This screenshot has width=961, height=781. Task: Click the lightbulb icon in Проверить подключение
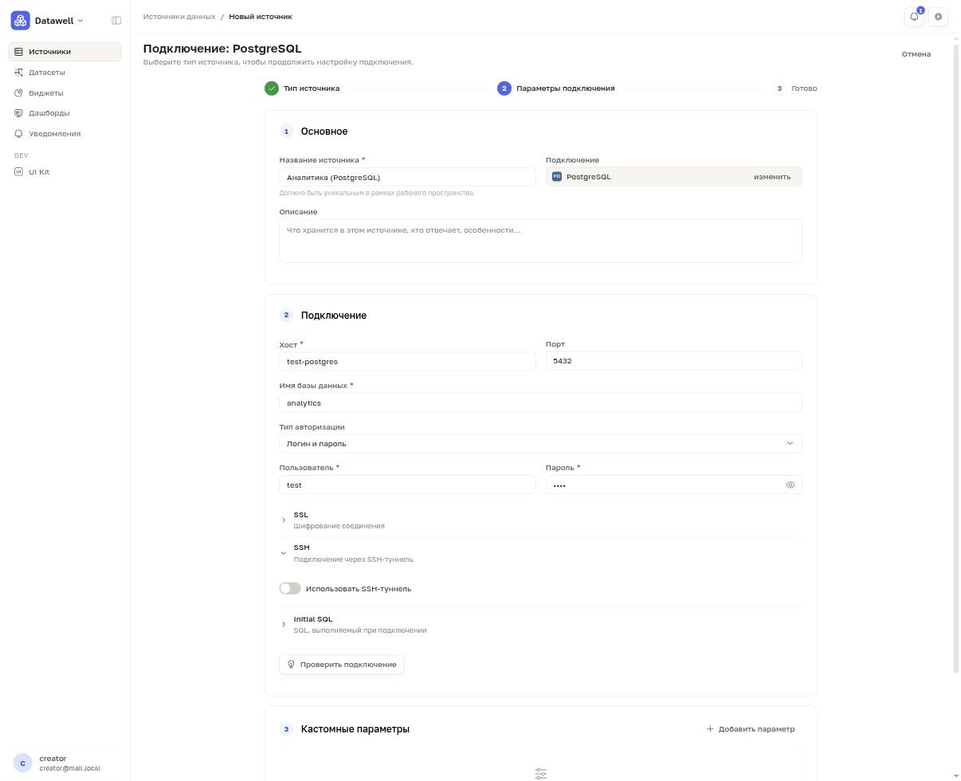pyautogui.click(x=291, y=665)
